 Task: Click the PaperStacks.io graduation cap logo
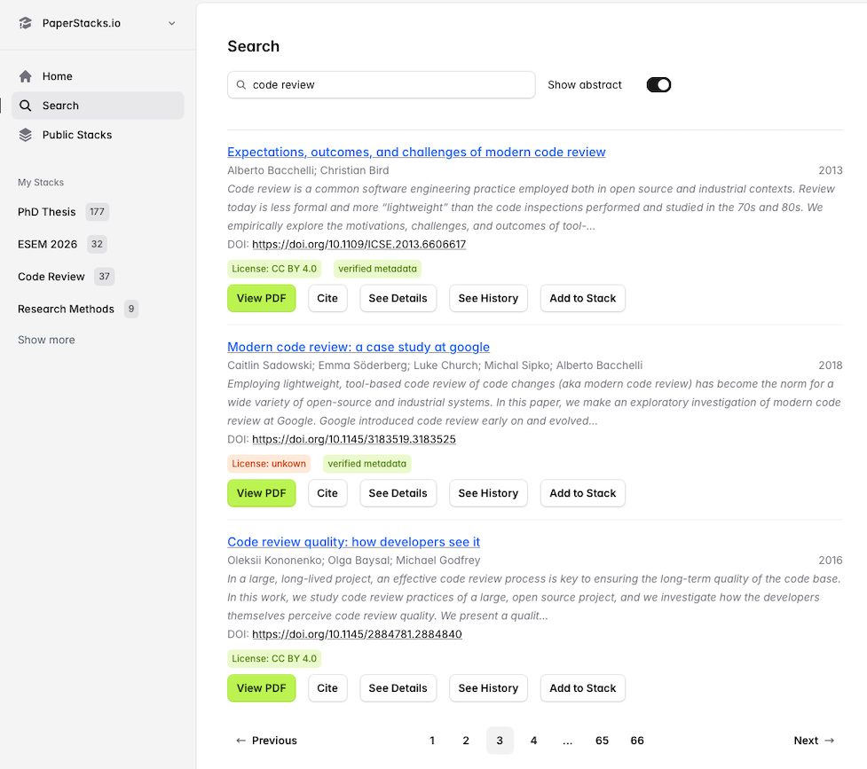26,23
